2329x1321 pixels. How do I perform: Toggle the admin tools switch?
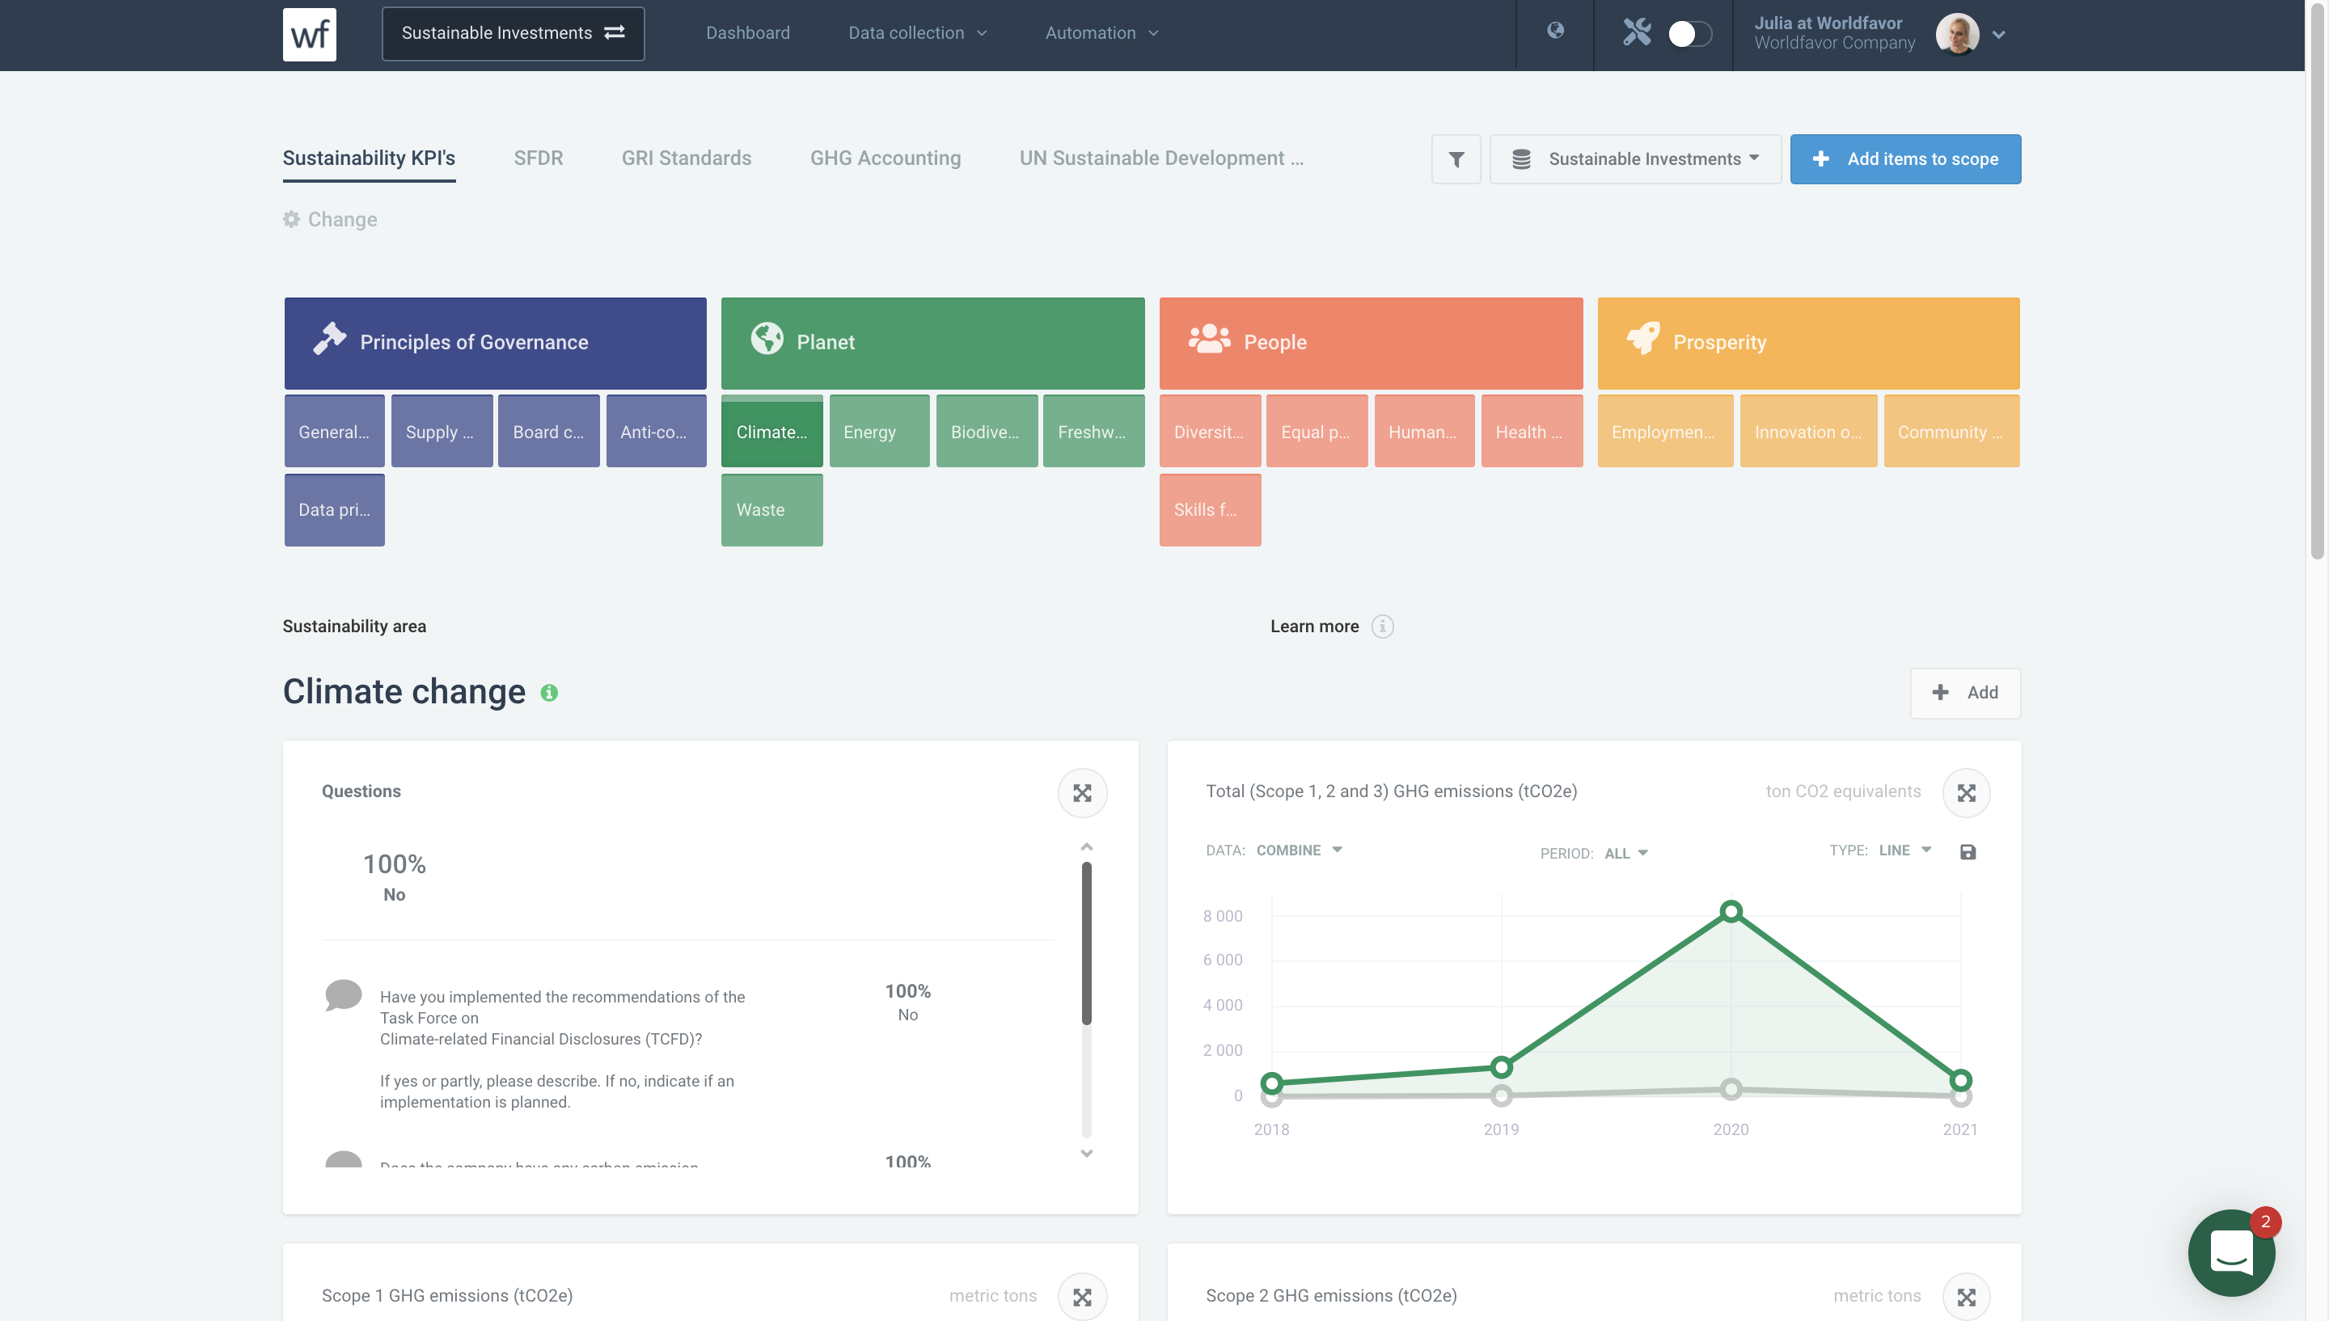click(1689, 35)
